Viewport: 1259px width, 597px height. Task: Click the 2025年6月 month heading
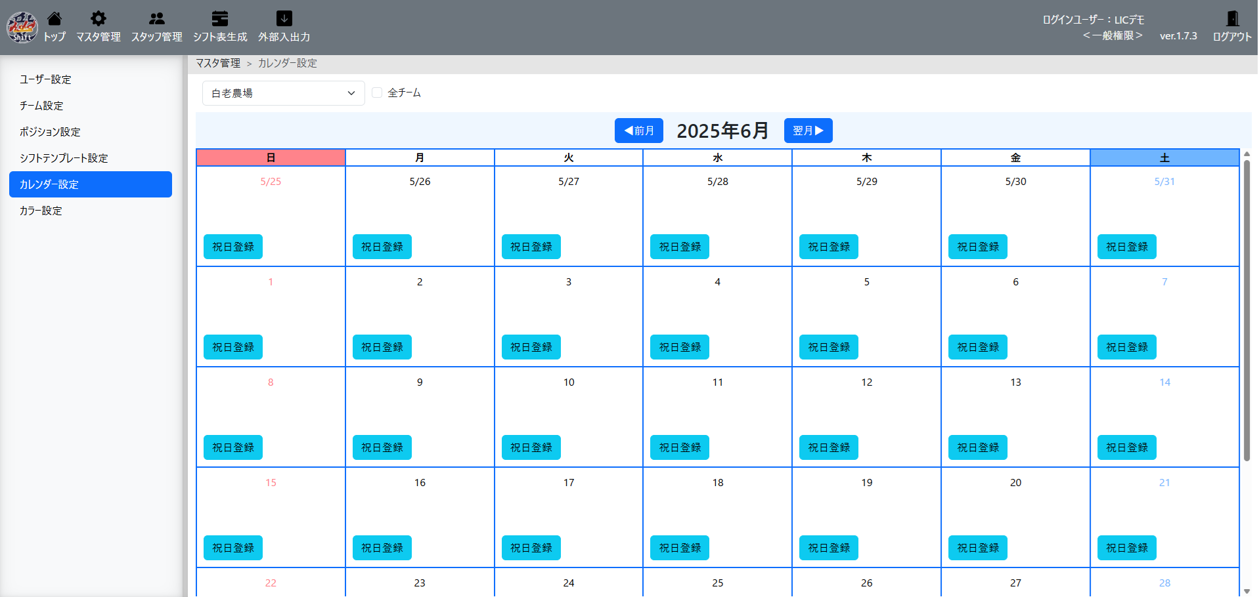pos(723,131)
